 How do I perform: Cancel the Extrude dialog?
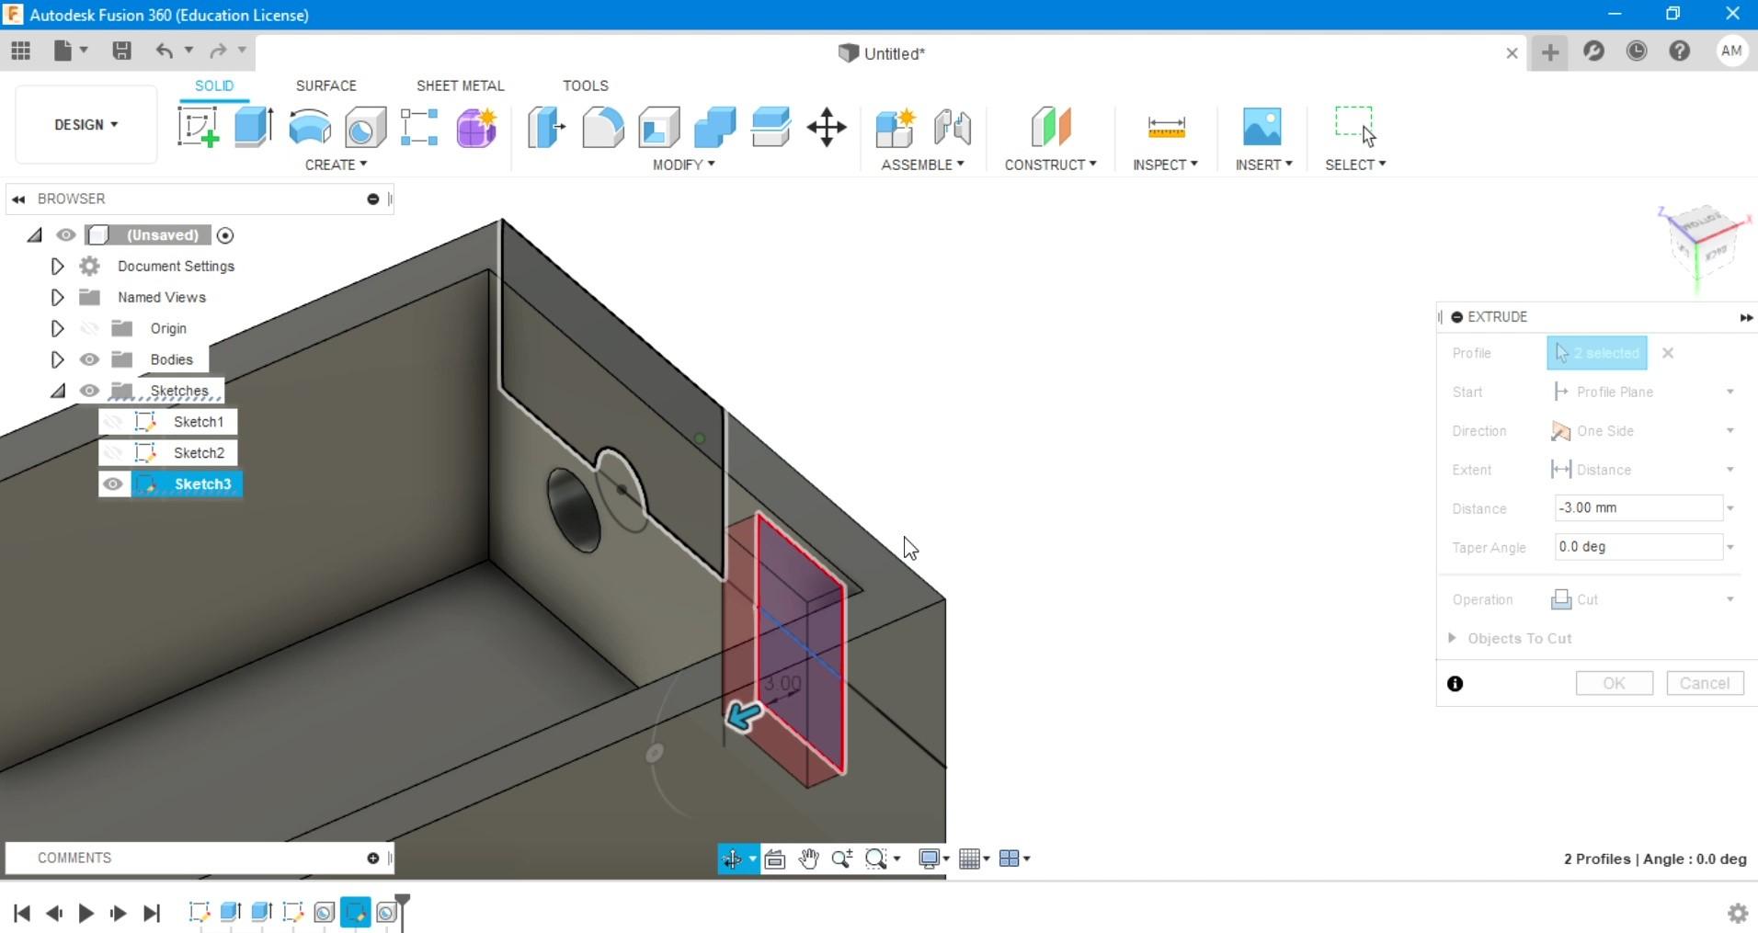point(1705,683)
